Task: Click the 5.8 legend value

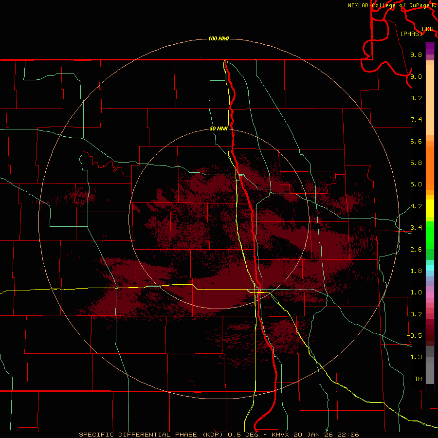Action: 416,163
